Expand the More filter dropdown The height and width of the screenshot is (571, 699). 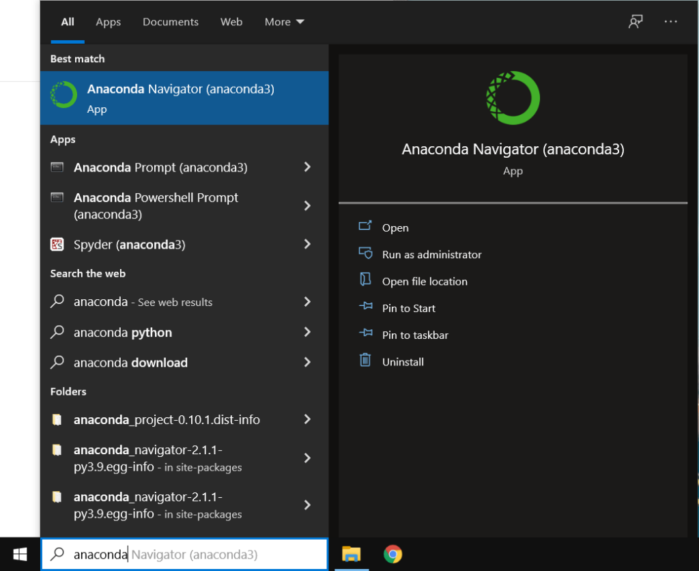pyautogui.click(x=284, y=21)
